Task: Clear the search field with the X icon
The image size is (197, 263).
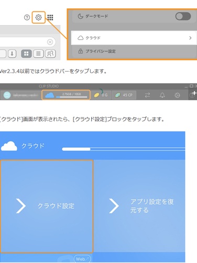Action: point(50,42)
